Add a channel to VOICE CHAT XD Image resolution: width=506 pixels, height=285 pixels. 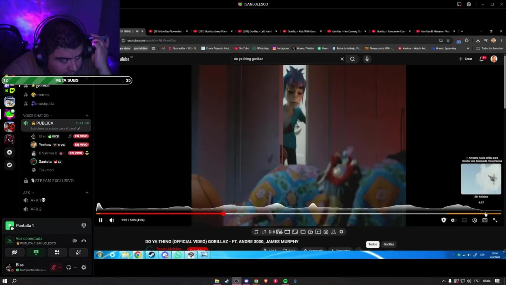87,116
